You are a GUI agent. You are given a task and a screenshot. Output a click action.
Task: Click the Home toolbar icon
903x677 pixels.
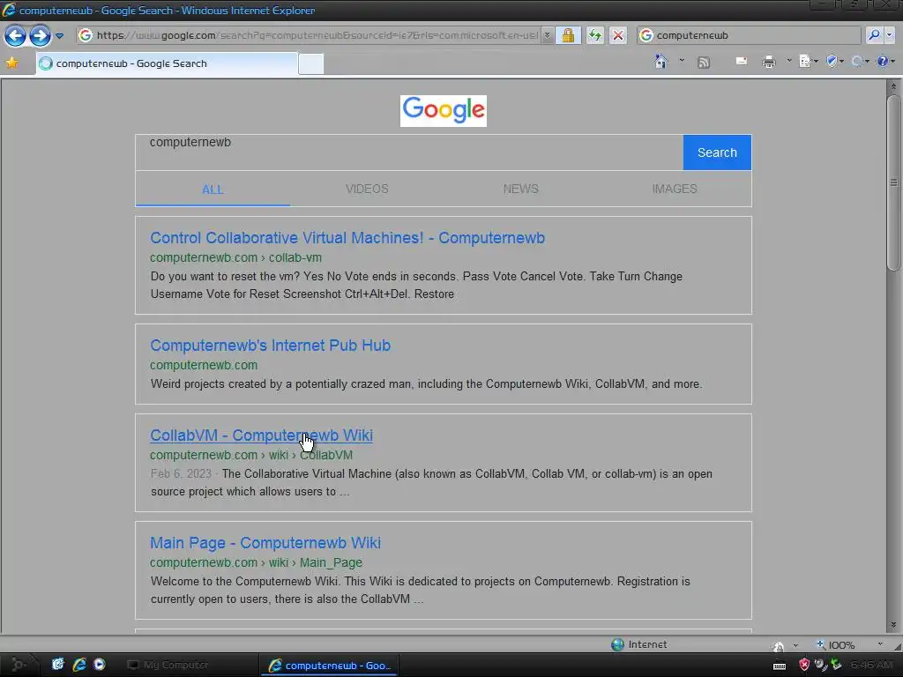pyautogui.click(x=661, y=61)
